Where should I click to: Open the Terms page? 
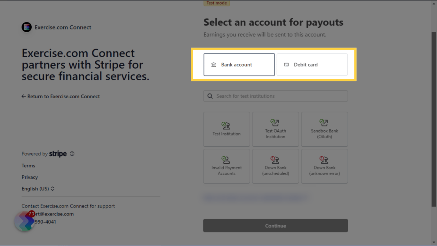tap(28, 166)
